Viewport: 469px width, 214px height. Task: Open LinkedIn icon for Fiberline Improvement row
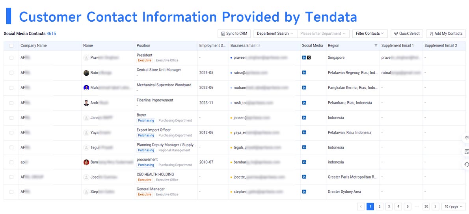click(x=304, y=102)
